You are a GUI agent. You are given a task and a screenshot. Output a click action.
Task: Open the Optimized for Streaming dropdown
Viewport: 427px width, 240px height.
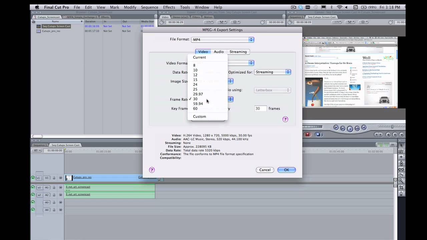(x=273, y=72)
